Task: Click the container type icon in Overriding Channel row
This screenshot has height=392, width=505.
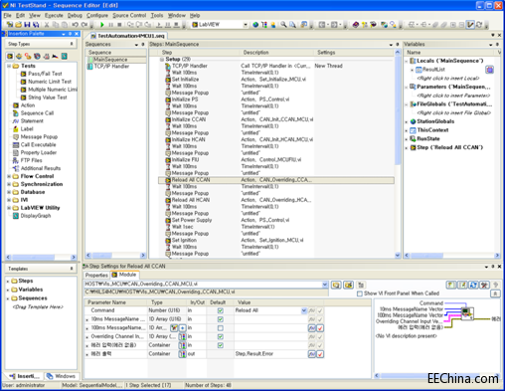Action: click(183, 336)
